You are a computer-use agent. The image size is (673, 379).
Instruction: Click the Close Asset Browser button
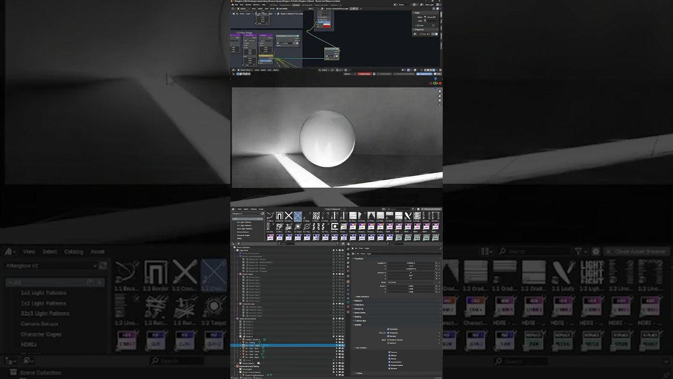click(x=432, y=209)
